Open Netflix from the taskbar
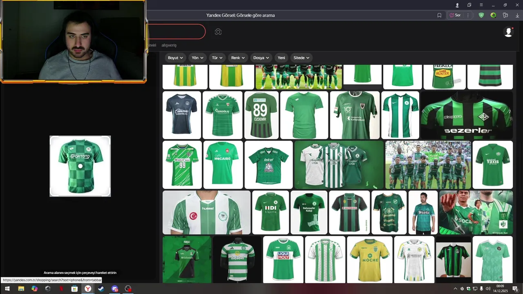 (x=61, y=289)
